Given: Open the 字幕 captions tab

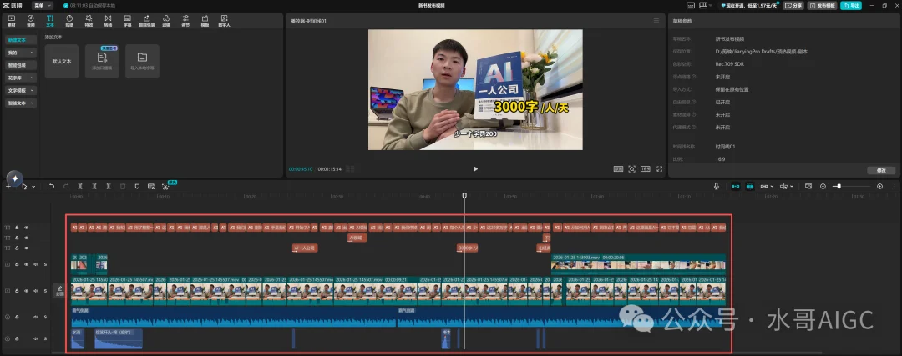Looking at the screenshot, I should click(127, 21).
